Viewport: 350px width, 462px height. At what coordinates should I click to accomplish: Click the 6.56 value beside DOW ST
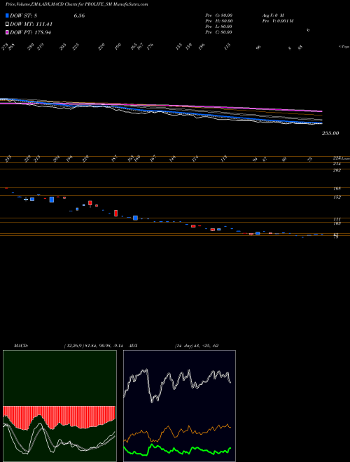[x=79, y=15]
